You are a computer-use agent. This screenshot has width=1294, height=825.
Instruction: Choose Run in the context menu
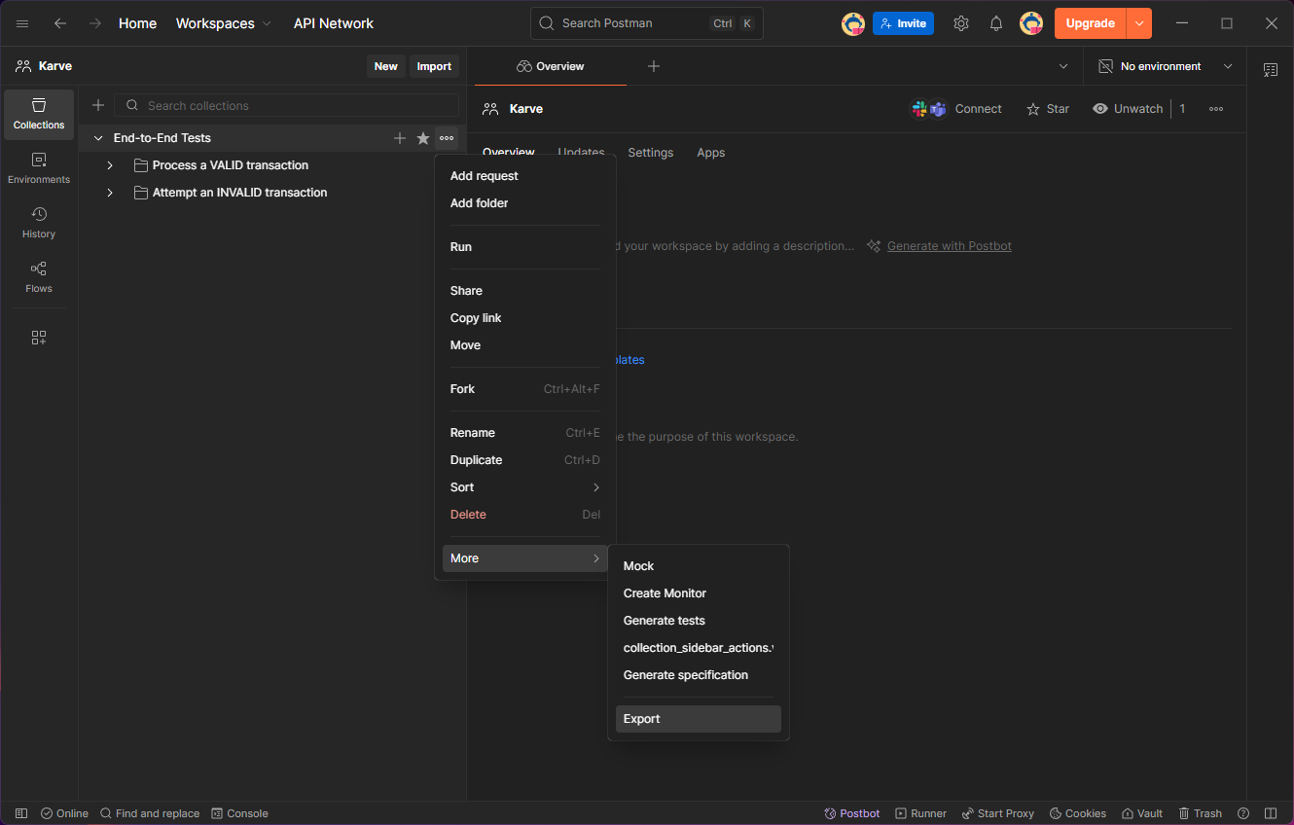pyautogui.click(x=525, y=247)
